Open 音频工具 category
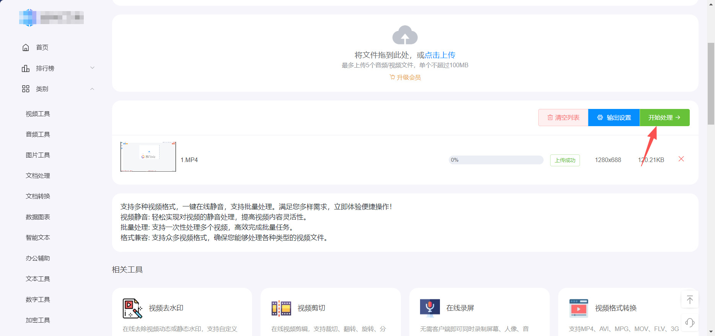Screen dimensions: 715x336 point(38,135)
